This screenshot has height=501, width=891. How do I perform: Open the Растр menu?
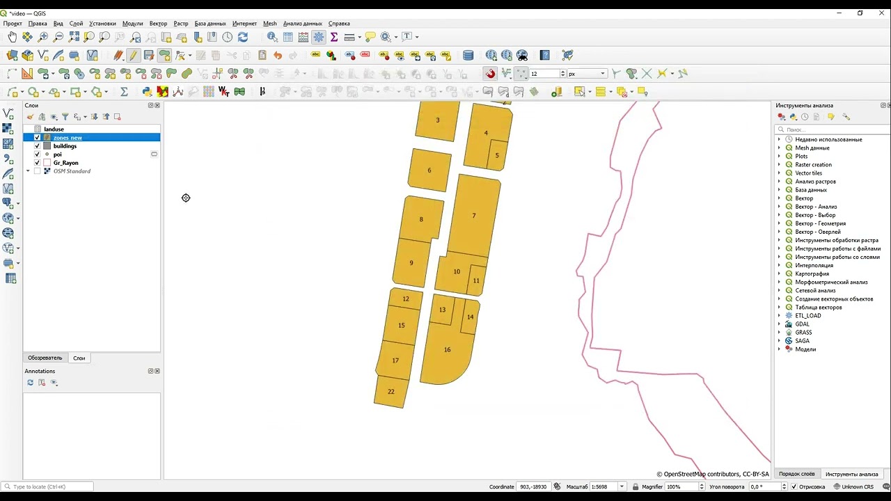[x=181, y=24]
